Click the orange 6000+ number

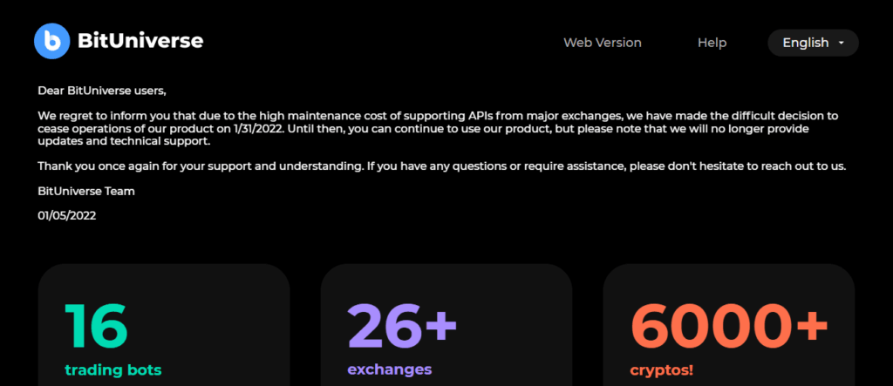728,325
